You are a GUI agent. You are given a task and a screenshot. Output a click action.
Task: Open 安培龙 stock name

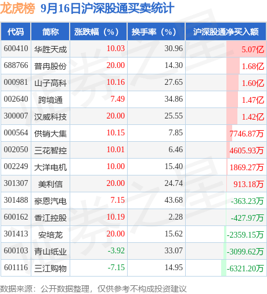50,235
